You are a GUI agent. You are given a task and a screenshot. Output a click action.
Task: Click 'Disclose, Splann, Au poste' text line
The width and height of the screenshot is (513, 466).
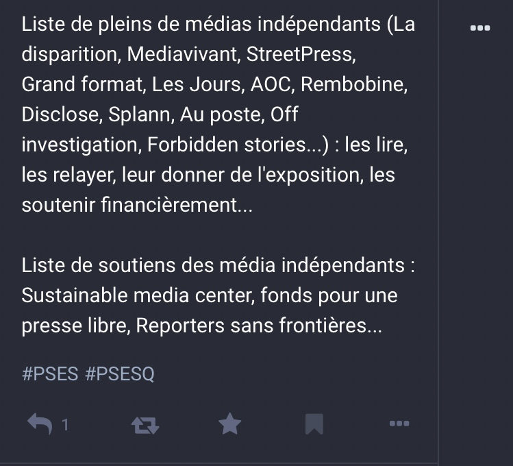pos(160,114)
